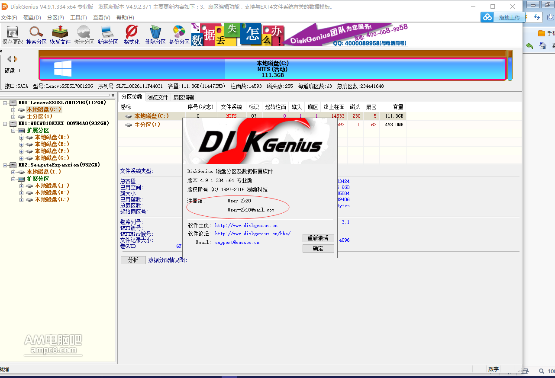Select 本地磁盘(G:) in disk tree
This screenshot has height=378, width=555.
pos(52,158)
